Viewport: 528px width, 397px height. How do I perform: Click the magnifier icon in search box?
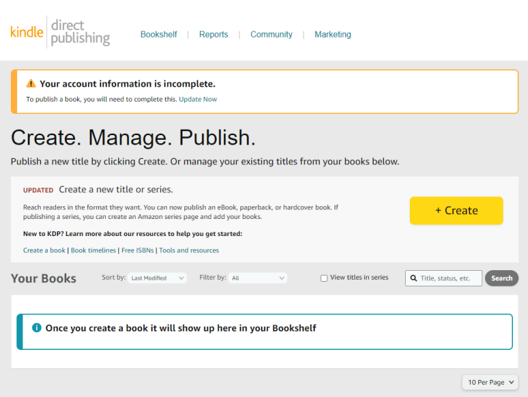pos(413,278)
